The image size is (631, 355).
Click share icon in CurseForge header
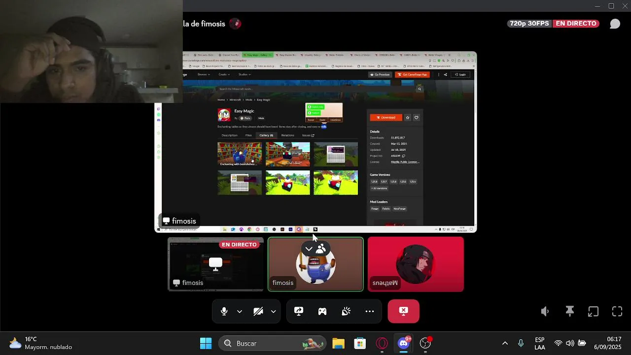coord(445,74)
